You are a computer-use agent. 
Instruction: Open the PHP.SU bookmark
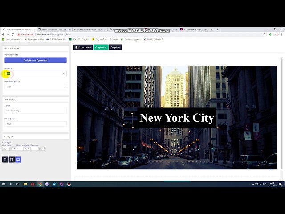coord(56,39)
